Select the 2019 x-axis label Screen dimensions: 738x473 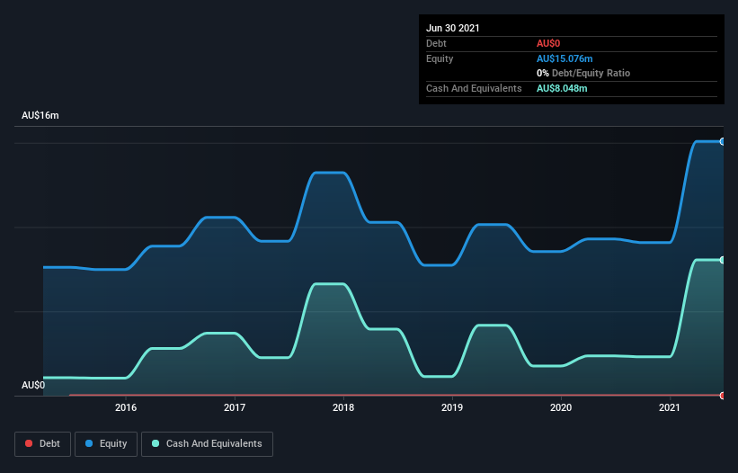(452, 407)
